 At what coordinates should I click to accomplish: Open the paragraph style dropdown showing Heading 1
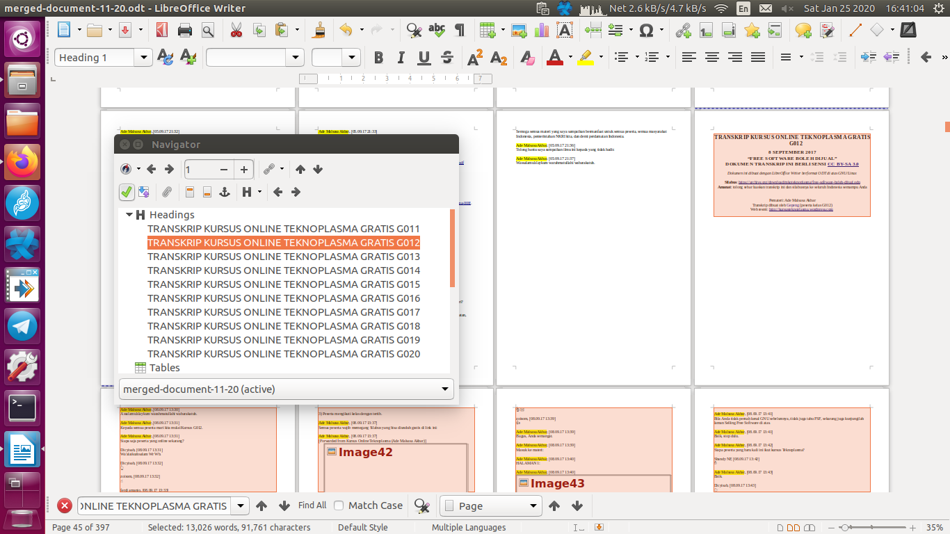click(144, 58)
